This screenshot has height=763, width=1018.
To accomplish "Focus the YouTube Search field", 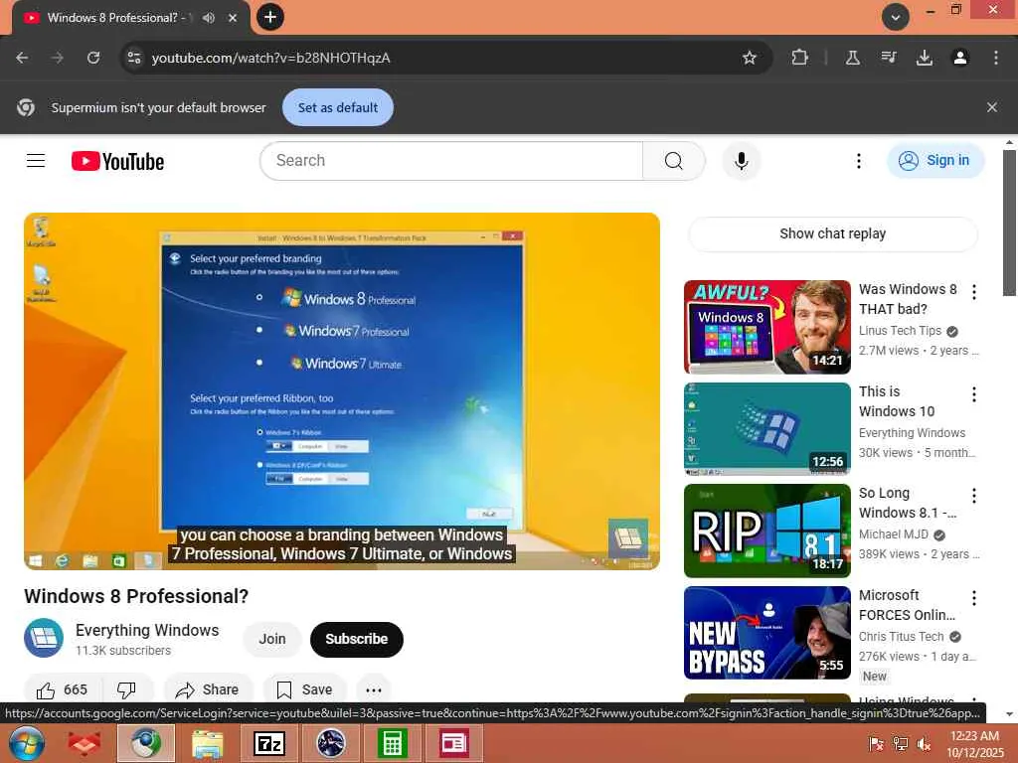I will coord(451,160).
